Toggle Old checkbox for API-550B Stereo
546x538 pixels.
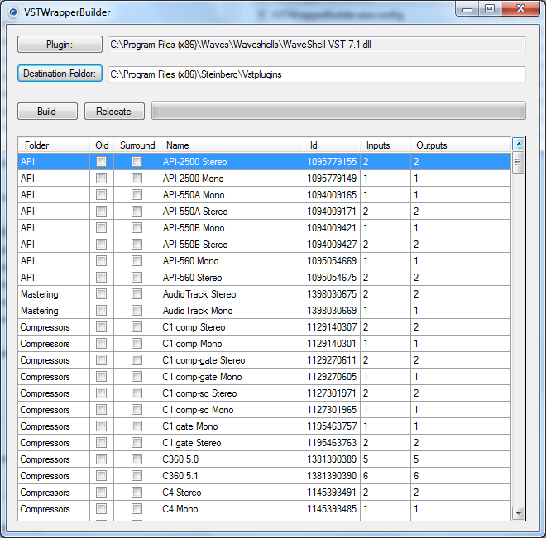[101, 244]
